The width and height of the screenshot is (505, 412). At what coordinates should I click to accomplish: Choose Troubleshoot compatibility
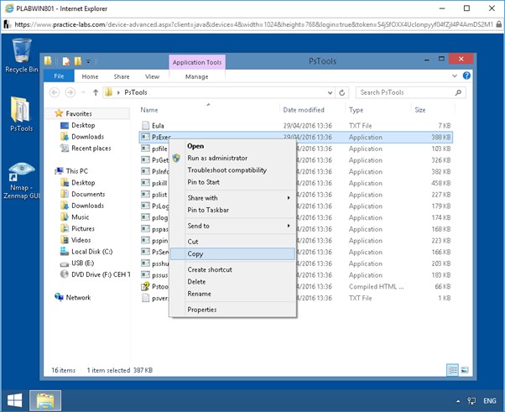(232, 169)
